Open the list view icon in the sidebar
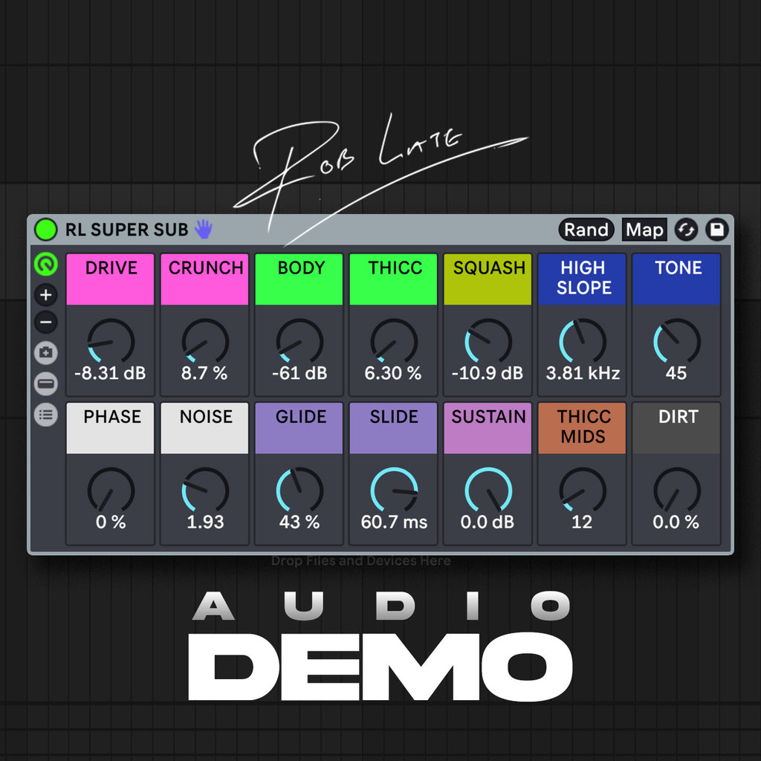 pyautogui.click(x=46, y=415)
